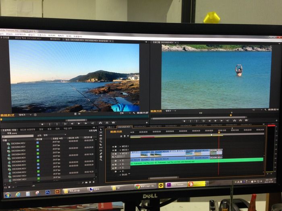This screenshot has height=211, width=282.
Task: Toggle visibility eye of 비디오 1 track
Action: coord(113,154)
